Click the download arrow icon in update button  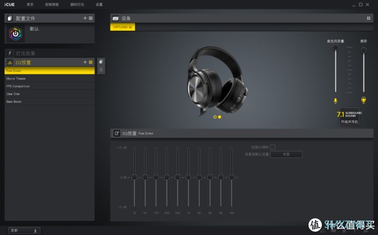(x=35, y=231)
